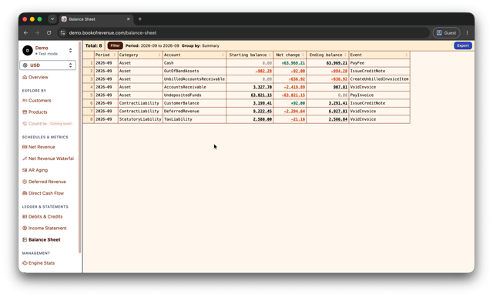Click the Debits & Credits icon

click(x=25, y=217)
